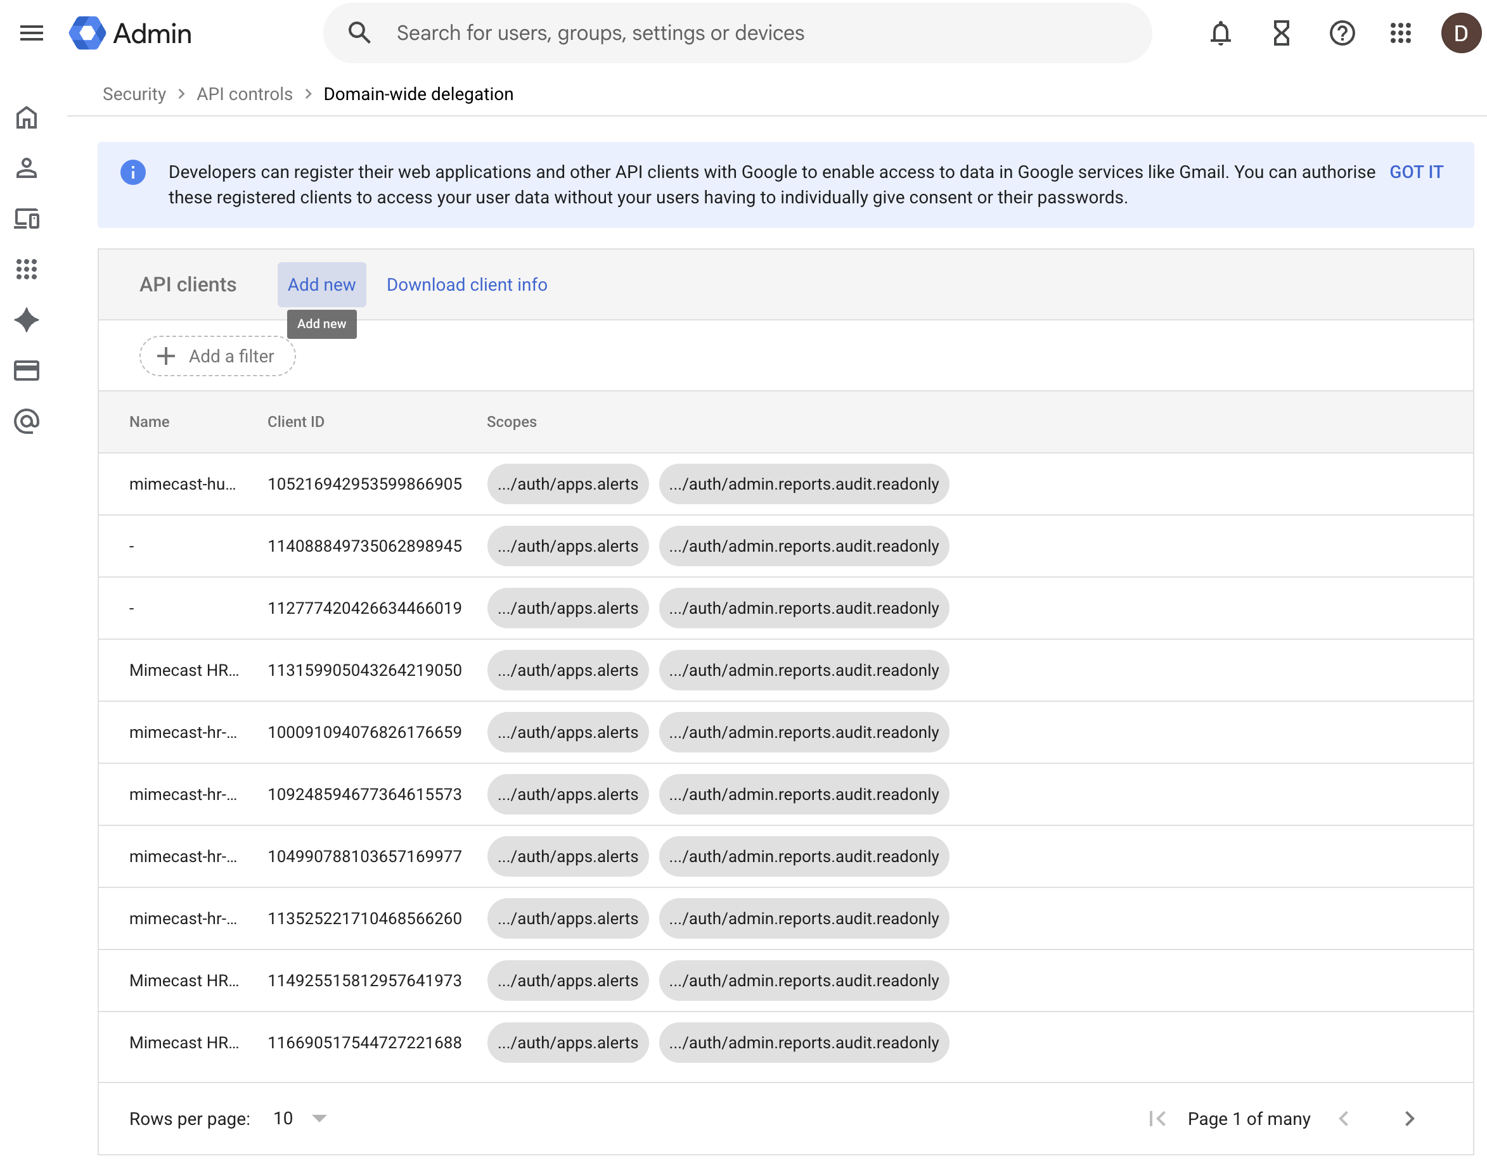The height and width of the screenshot is (1168, 1487).
Task: Select client ID 116690517544727221688
Action: 364,1043
